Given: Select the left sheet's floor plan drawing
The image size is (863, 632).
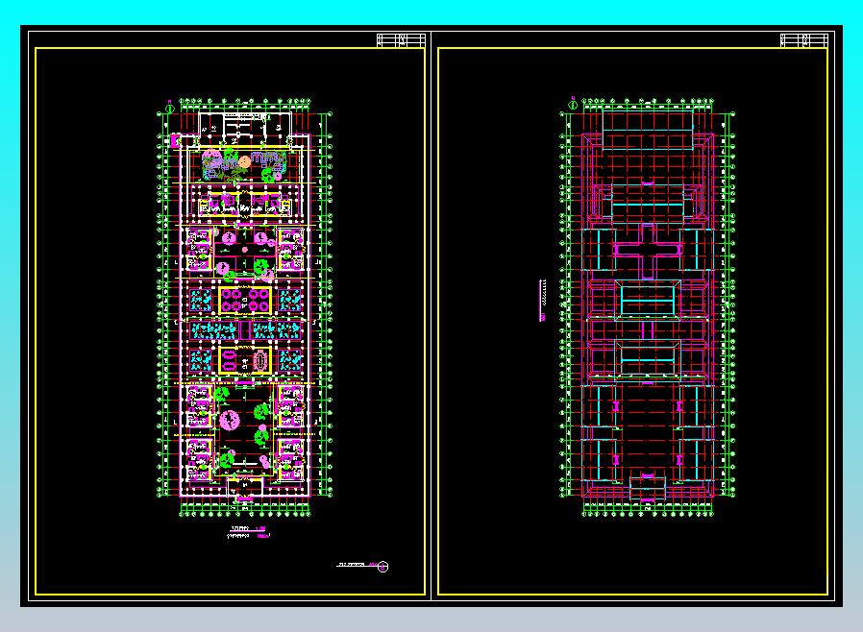Looking at the screenshot, I should [x=245, y=308].
